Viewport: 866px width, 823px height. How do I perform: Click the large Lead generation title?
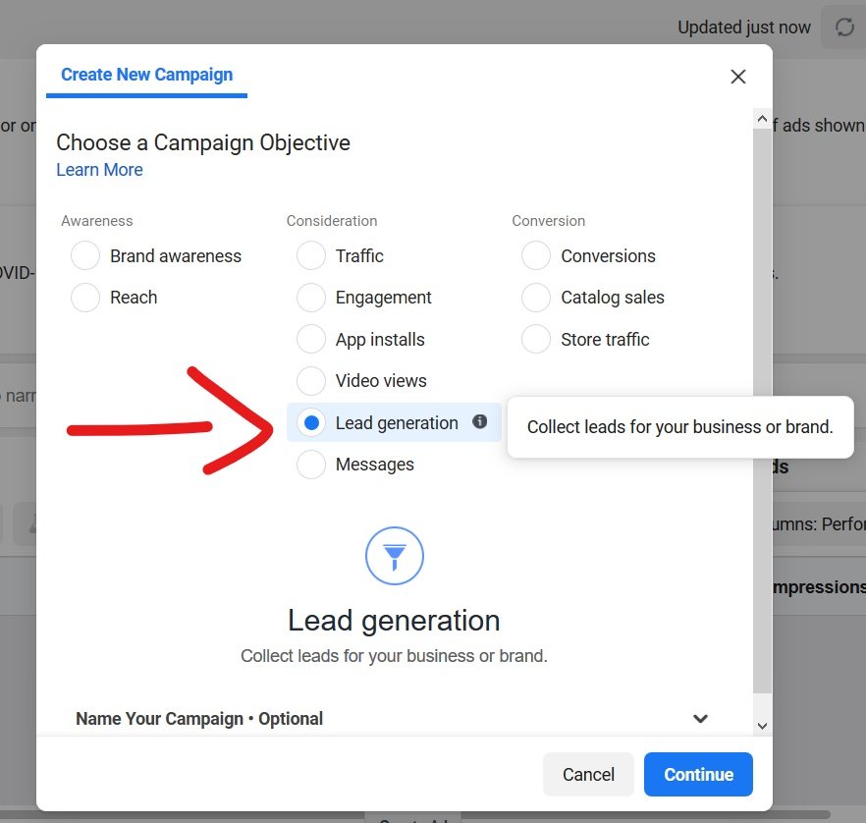coord(394,621)
